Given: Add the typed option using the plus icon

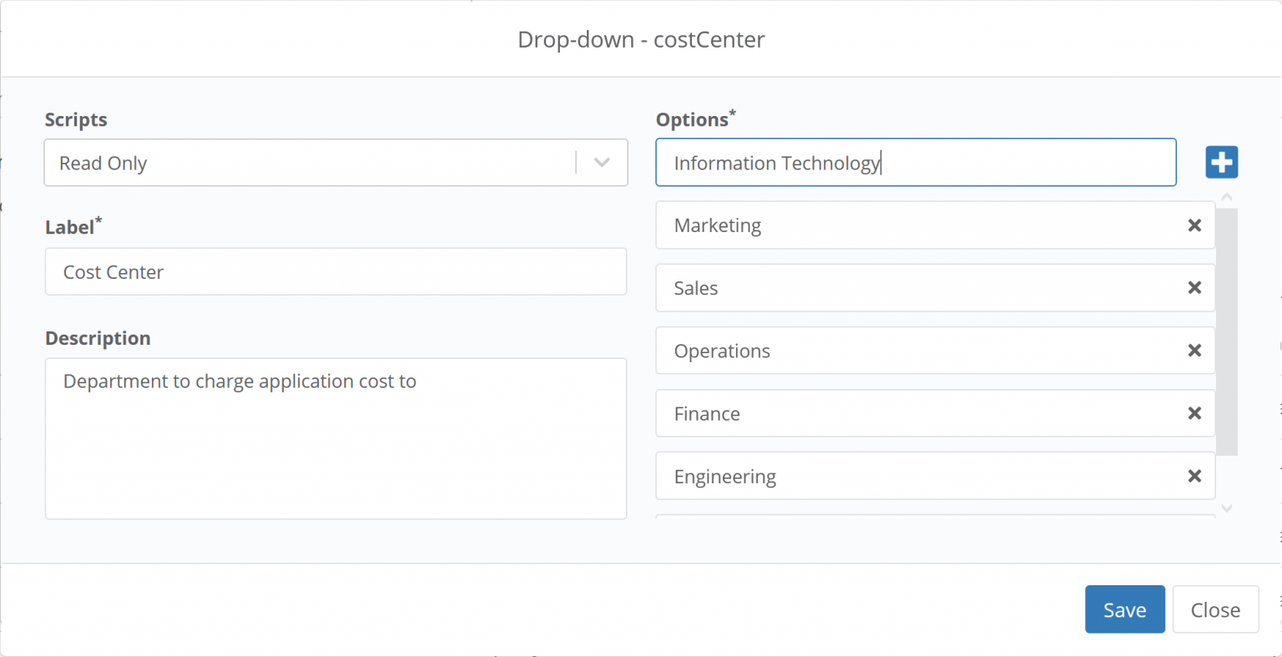Looking at the screenshot, I should click(1221, 162).
